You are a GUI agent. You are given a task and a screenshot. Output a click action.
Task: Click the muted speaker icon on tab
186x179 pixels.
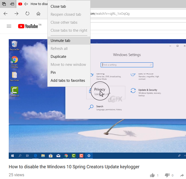tap(26, 4)
